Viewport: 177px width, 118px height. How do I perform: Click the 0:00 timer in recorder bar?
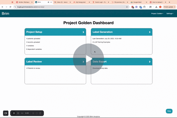27,113
